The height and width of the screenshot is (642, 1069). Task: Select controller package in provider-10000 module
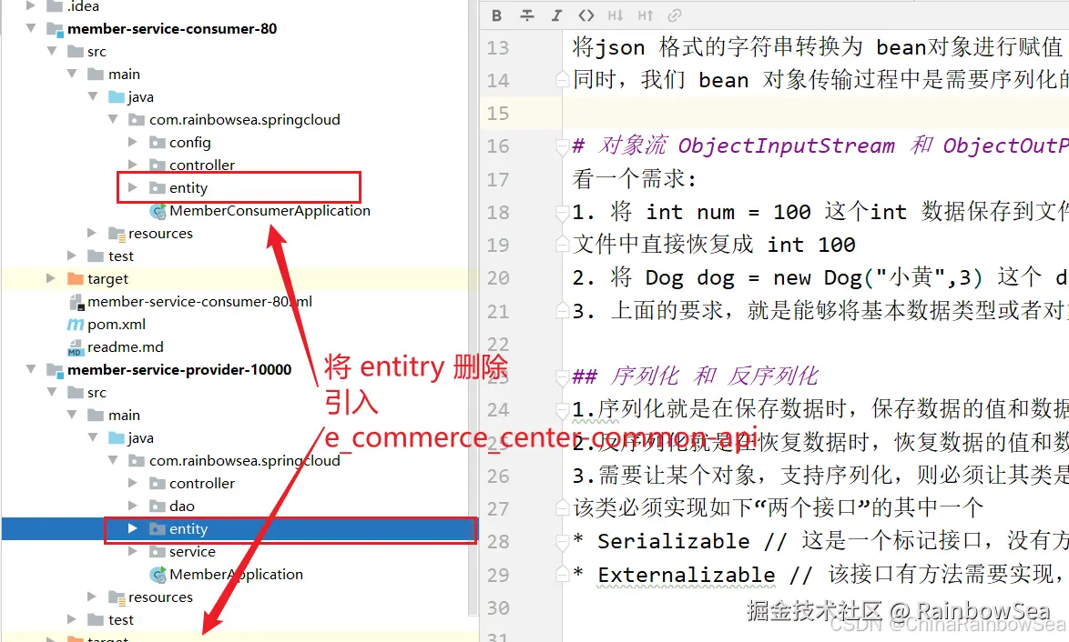(x=202, y=484)
